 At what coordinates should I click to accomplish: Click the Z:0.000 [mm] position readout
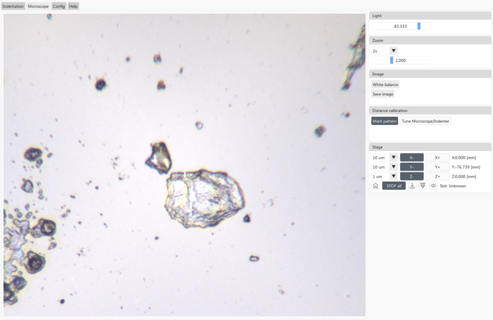(x=464, y=176)
